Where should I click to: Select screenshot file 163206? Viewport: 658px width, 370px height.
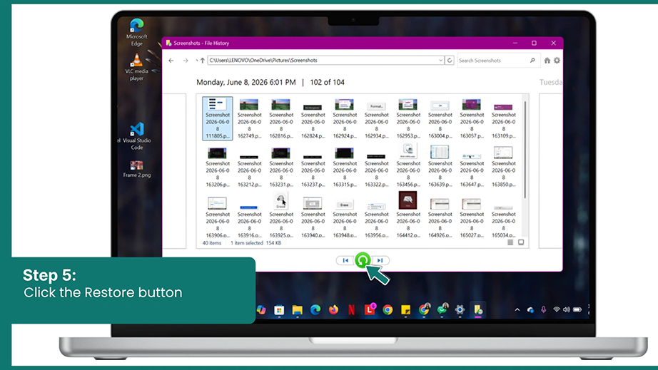coord(218,168)
